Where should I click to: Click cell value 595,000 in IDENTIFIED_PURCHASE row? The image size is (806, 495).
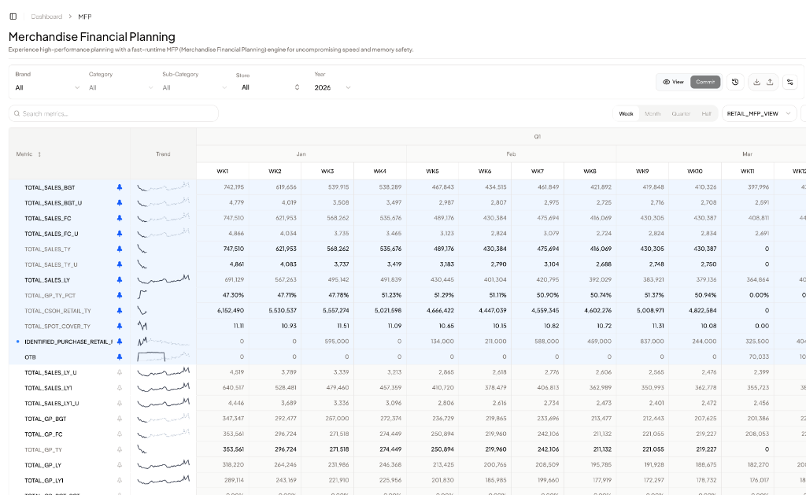point(327,342)
